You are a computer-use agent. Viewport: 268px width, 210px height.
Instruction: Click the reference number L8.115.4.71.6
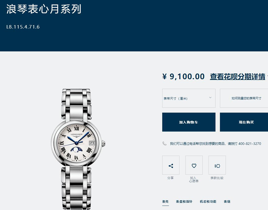tap(23, 27)
